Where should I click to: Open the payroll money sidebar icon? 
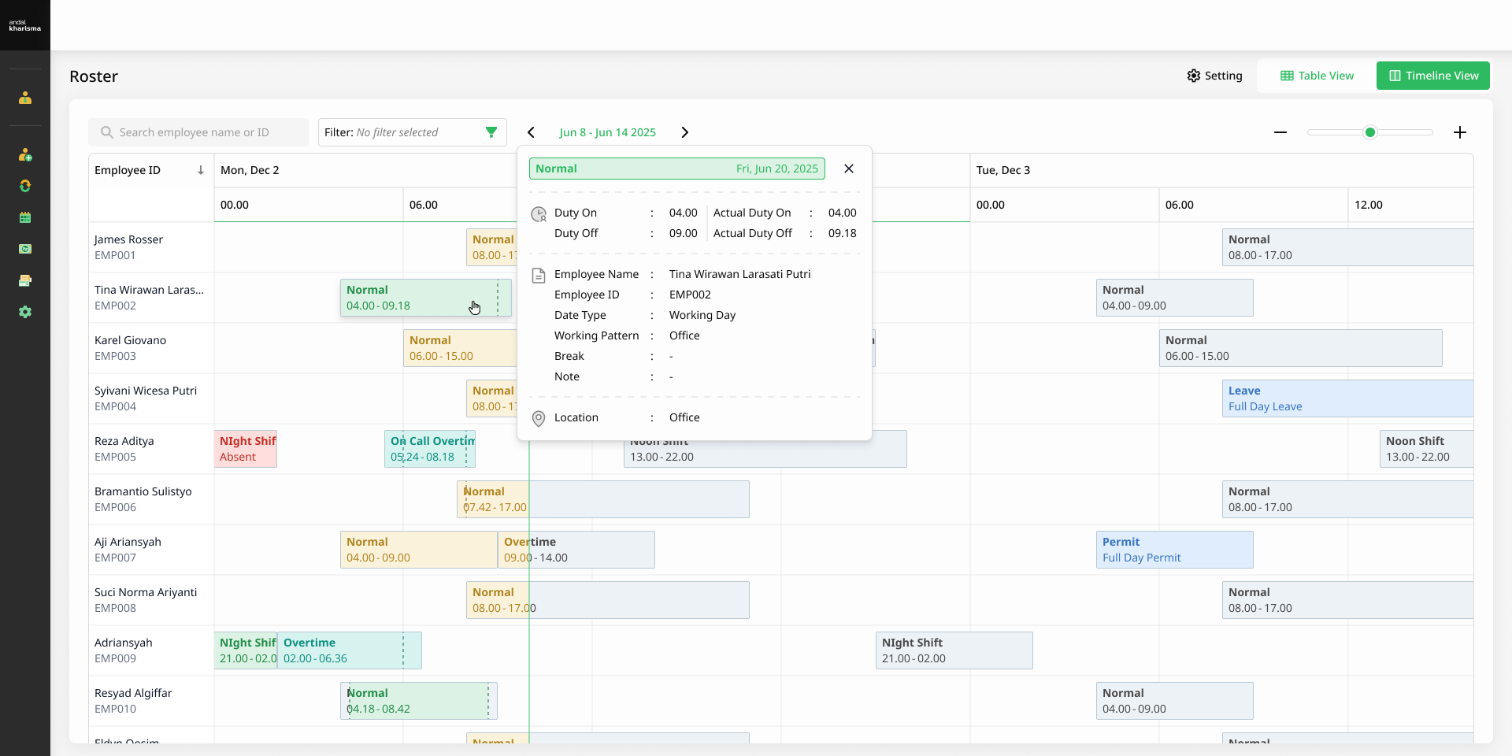[25, 249]
